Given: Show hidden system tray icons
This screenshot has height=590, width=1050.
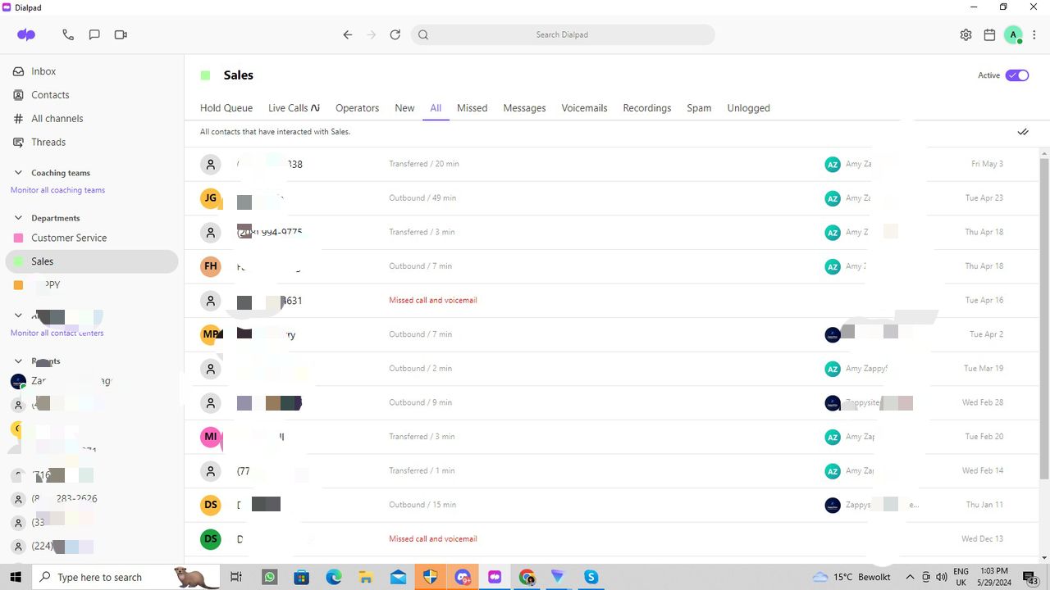Looking at the screenshot, I should (x=910, y=577).
